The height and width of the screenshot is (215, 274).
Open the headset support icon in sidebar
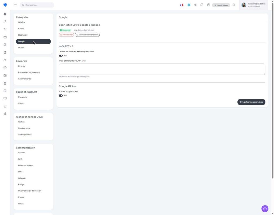5,68
